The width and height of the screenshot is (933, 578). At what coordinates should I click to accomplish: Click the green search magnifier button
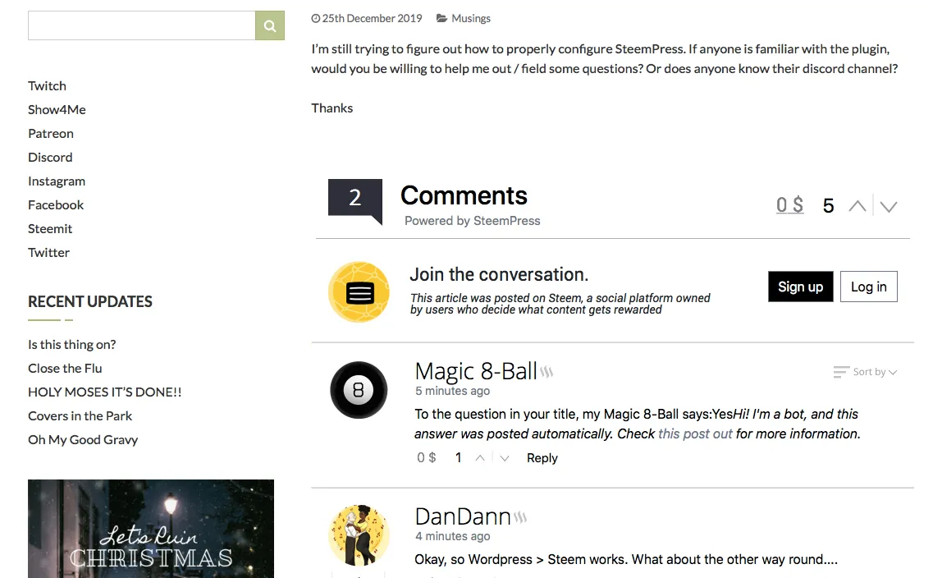pos(269,25)
